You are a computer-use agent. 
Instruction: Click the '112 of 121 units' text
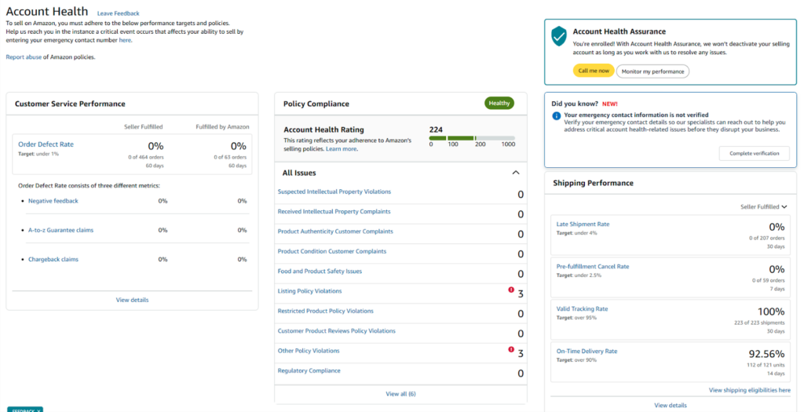[765, 365]
